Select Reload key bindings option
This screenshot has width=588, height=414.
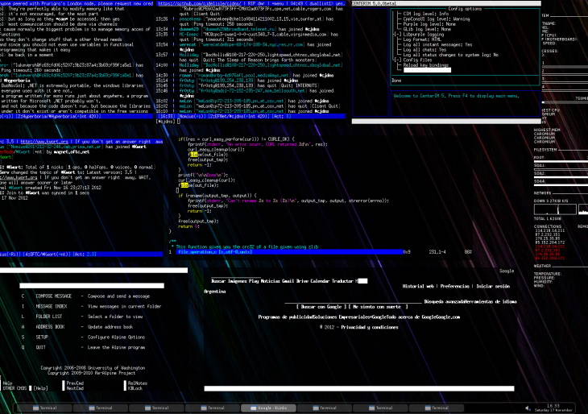[x=424, y=64]
